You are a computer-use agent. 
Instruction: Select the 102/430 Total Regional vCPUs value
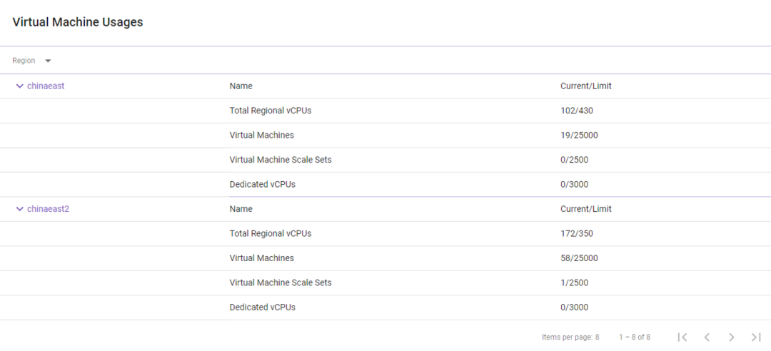[577, 111]
